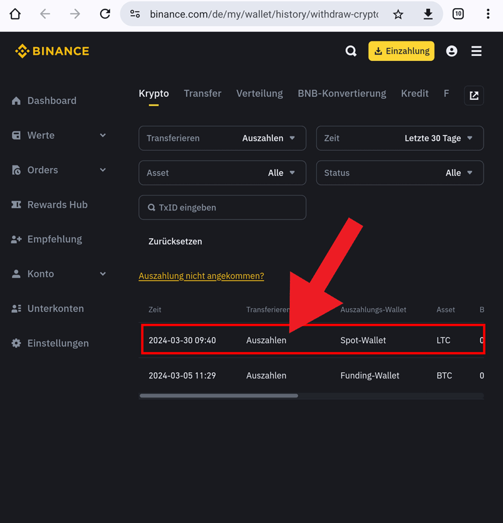Select the Dashboard home icon

point(16,100)
